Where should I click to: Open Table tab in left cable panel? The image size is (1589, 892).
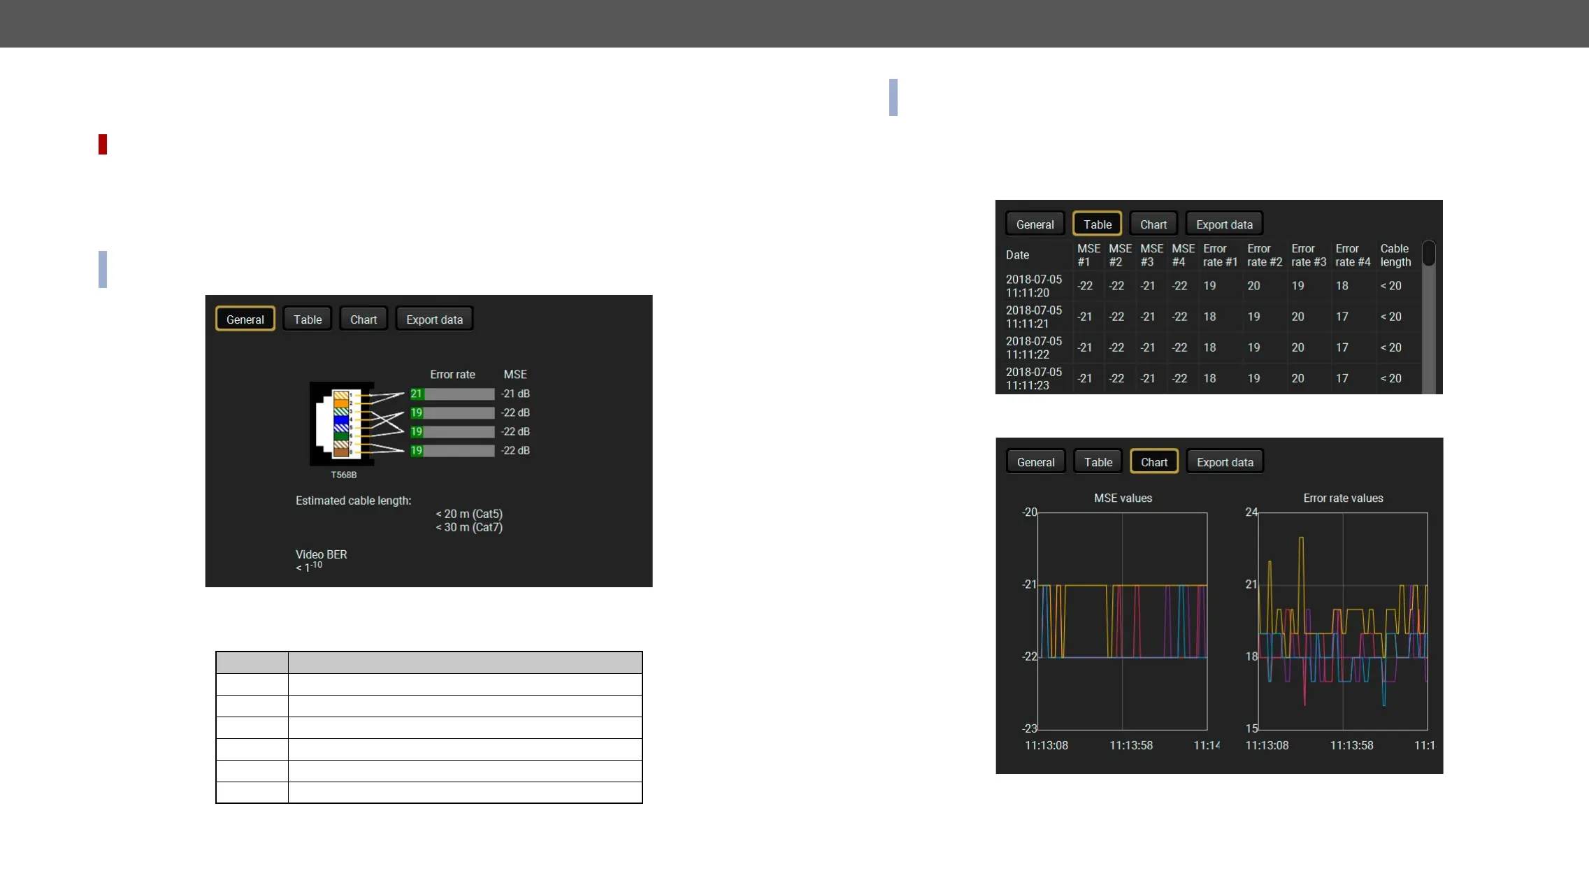coord(307,319)
